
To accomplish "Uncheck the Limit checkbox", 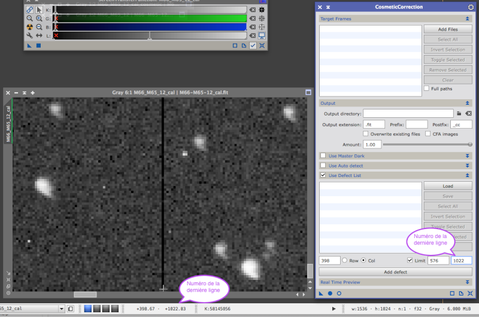I will pos(410,260).
